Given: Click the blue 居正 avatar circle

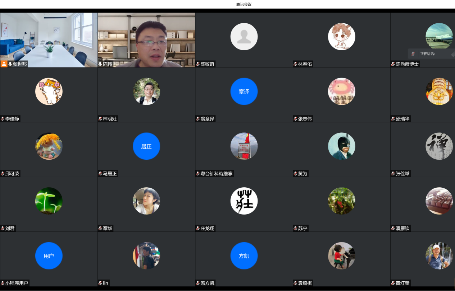Looking at the screenshot, I should (146, 146).
